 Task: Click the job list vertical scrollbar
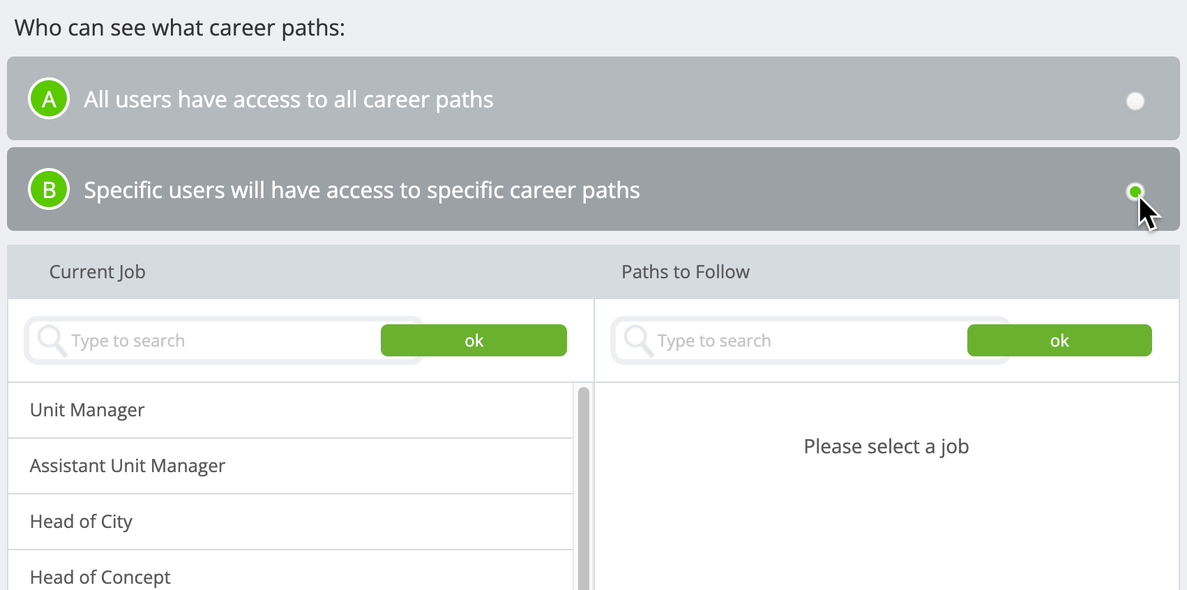coord(584,488)
